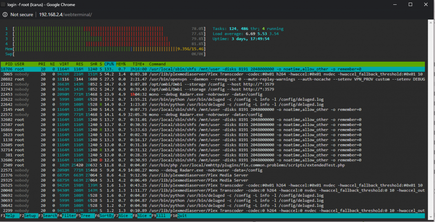Click the Not secure info icon
The height and width of the screenshot is (222, 435).
tap(5, 14)
